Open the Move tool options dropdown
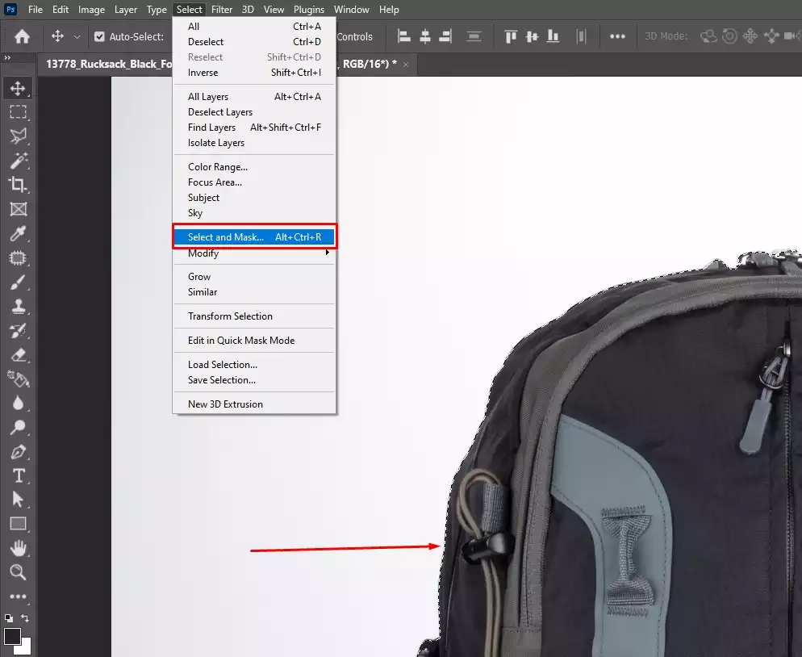 [76, 36]
